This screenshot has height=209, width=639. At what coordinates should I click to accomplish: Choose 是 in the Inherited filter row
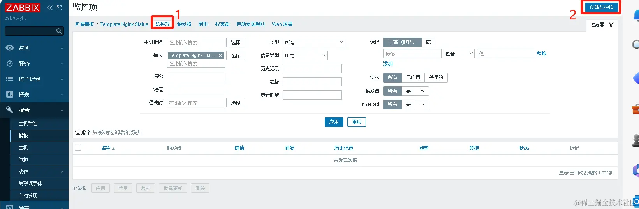408,104
